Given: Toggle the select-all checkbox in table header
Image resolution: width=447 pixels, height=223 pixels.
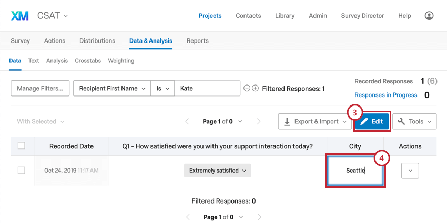Looking at the screenshot, I should coord(22,146).
